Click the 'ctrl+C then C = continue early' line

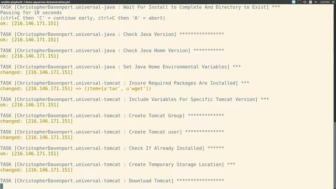click(82, 18)
